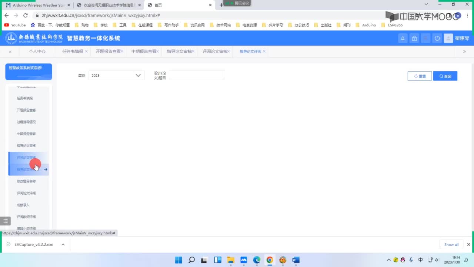This screenshot has height=267, width=474.
Task: Click the browser back arrow
Action: pos(6,15)
